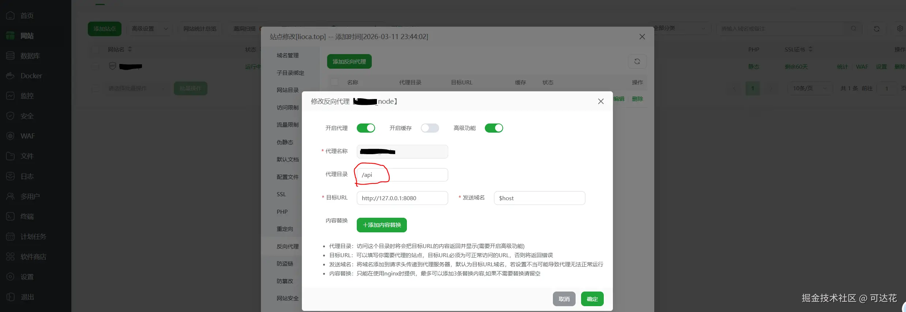
Task: Click the 代理目录 input field
Action: pos(402,175)
